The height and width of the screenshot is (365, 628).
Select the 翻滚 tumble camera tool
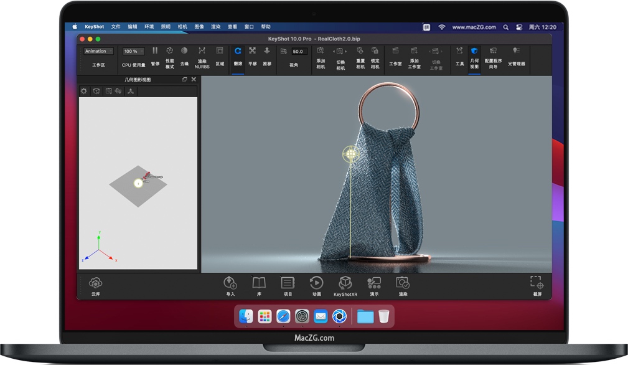tap(238, 52)
